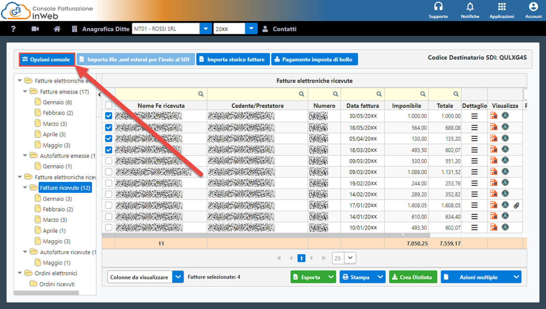The image size is (546, 309).
Task: Open the arrow next to Esporta
Action: click(x=331, y=277)
